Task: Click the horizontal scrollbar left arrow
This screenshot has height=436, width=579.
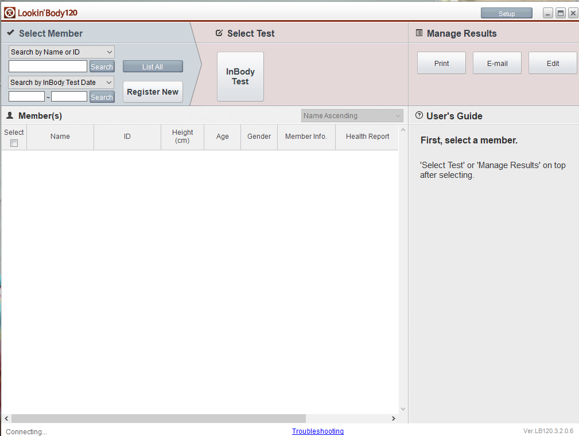Action: click(x=6, y=418)
